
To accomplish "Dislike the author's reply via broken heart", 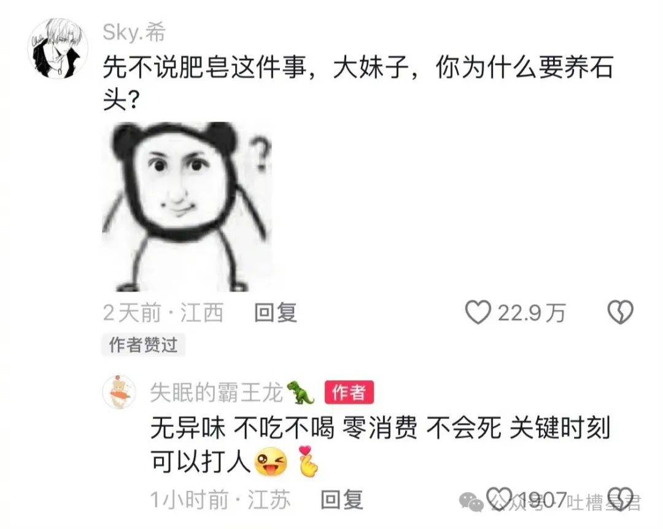I will 620,499.
